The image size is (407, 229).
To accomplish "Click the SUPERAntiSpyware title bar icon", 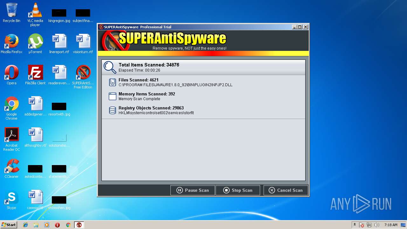I will 101,27.
